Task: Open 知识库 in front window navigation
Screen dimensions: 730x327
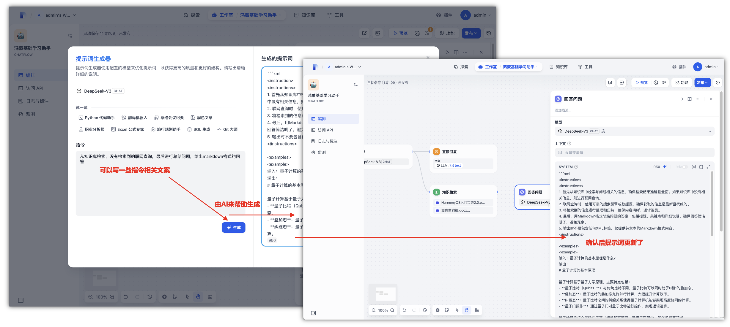Action: [x=559, y=67]
